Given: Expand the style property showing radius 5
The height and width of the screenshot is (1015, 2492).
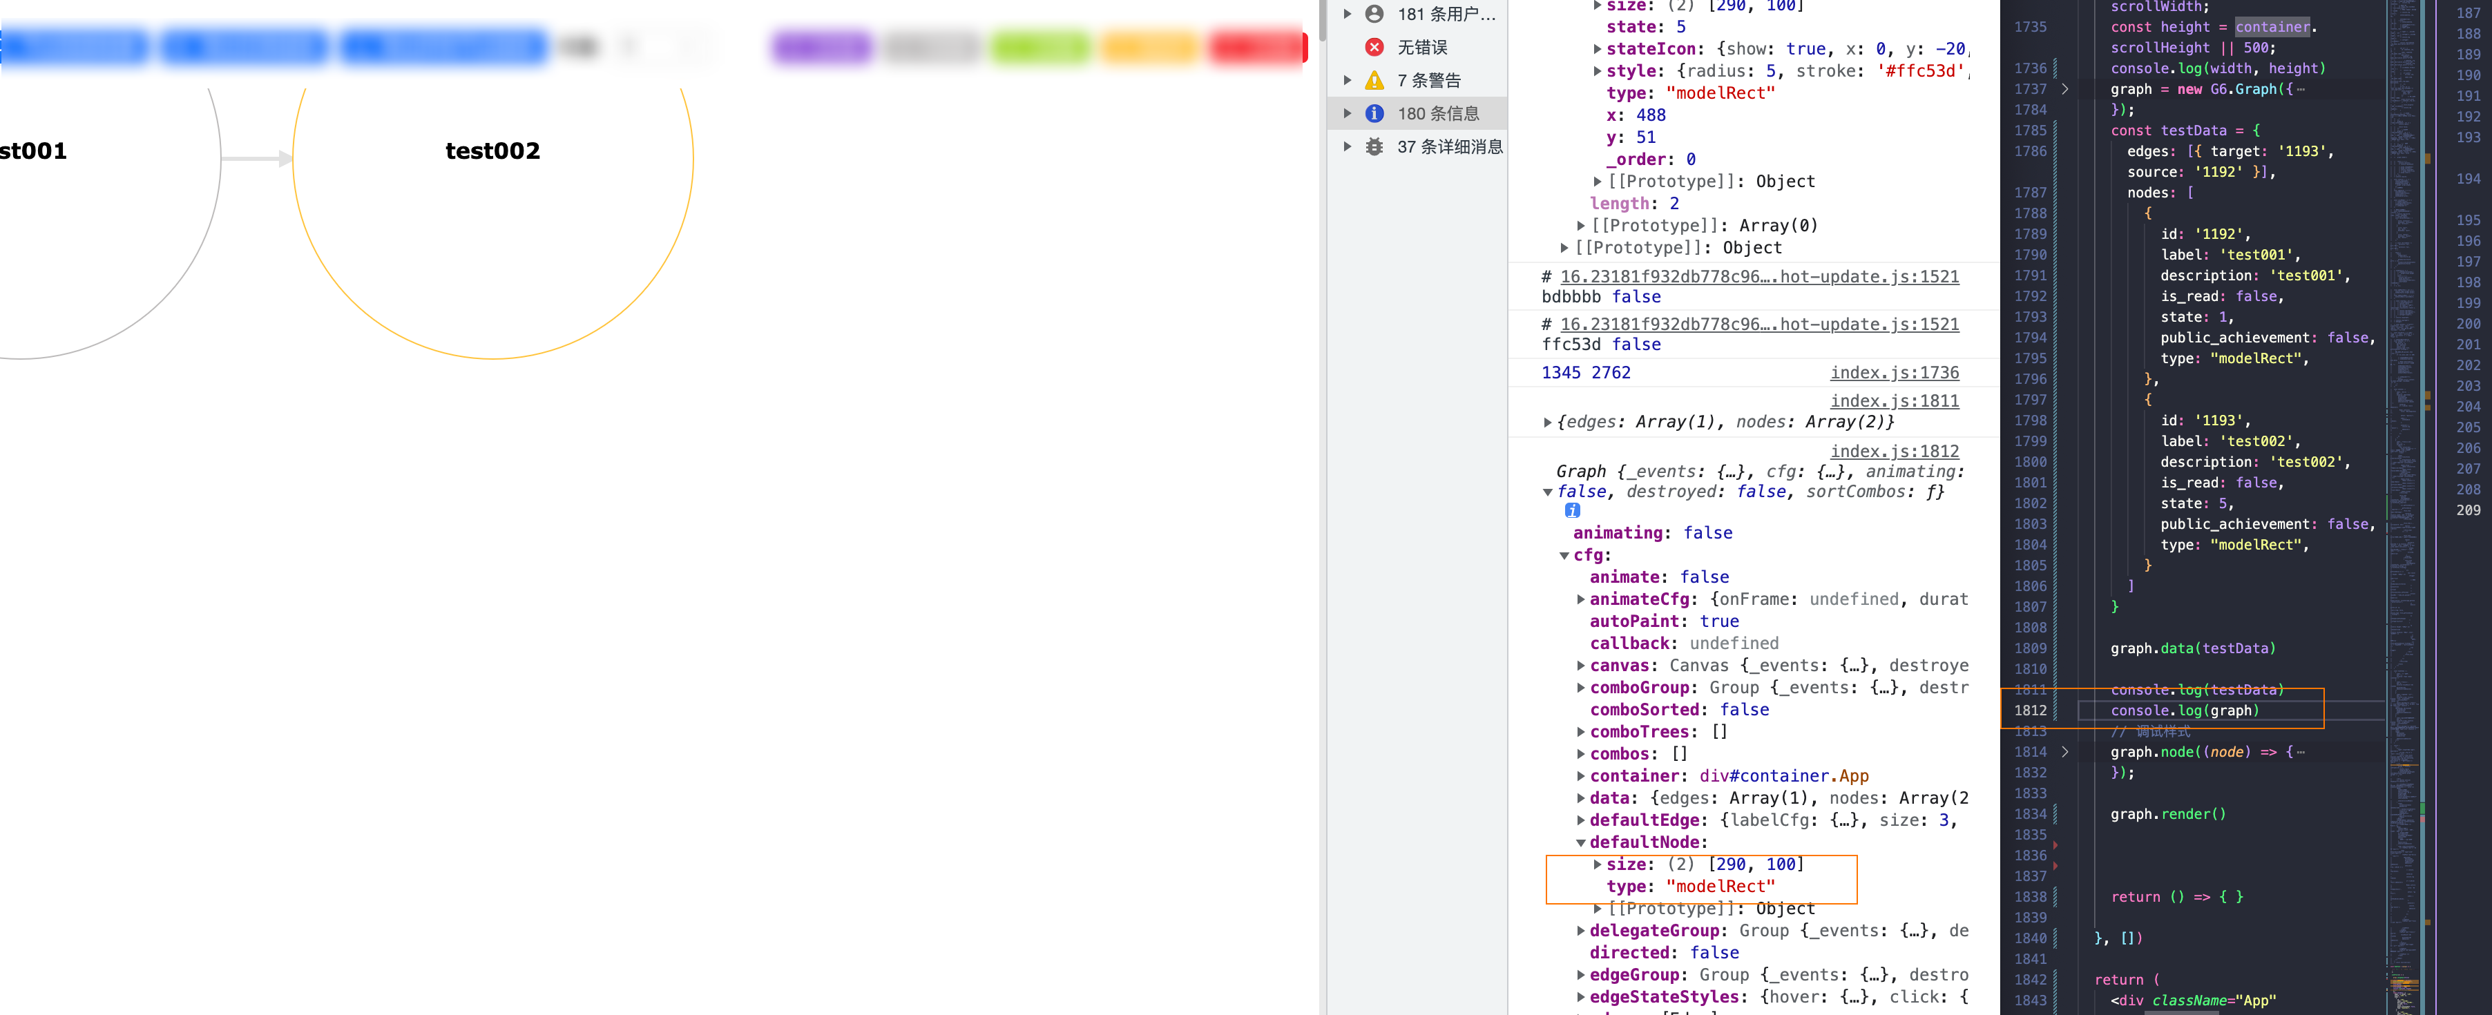Looking at the screenshot, I should point(1597,70).
